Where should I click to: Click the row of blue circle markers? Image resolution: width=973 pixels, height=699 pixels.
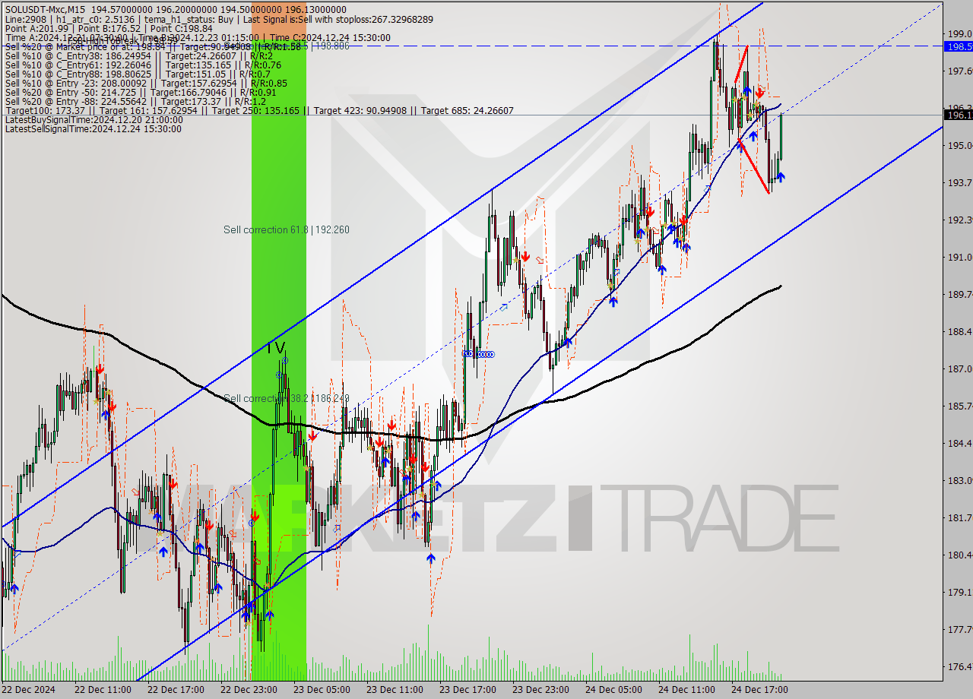479,354
